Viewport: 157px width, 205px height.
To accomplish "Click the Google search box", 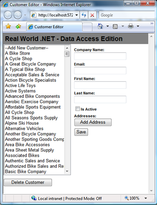I will tap(127, 15).
